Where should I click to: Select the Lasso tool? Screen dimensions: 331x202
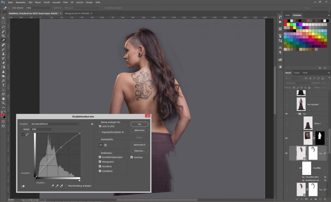3,27
